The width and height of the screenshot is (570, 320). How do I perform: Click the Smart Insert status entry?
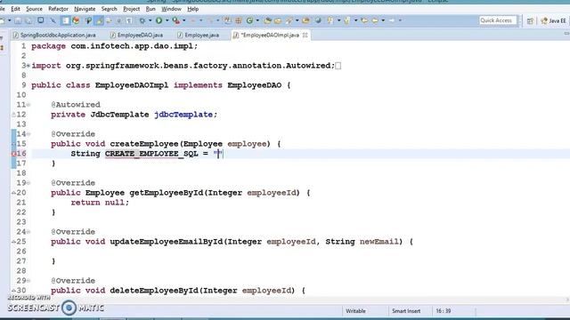[x=406, y=311]
